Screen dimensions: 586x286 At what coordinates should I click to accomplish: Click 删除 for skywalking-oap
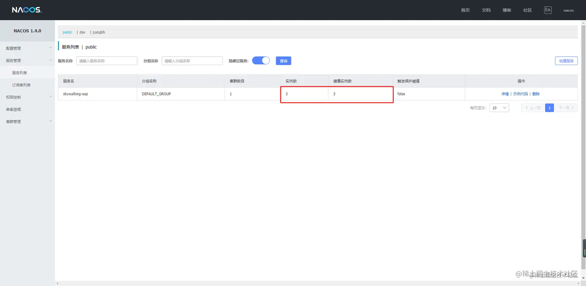pyautogui.click(x=536, y=94)
